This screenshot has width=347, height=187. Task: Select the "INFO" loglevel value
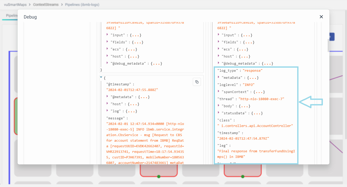(x=248, y=85)
